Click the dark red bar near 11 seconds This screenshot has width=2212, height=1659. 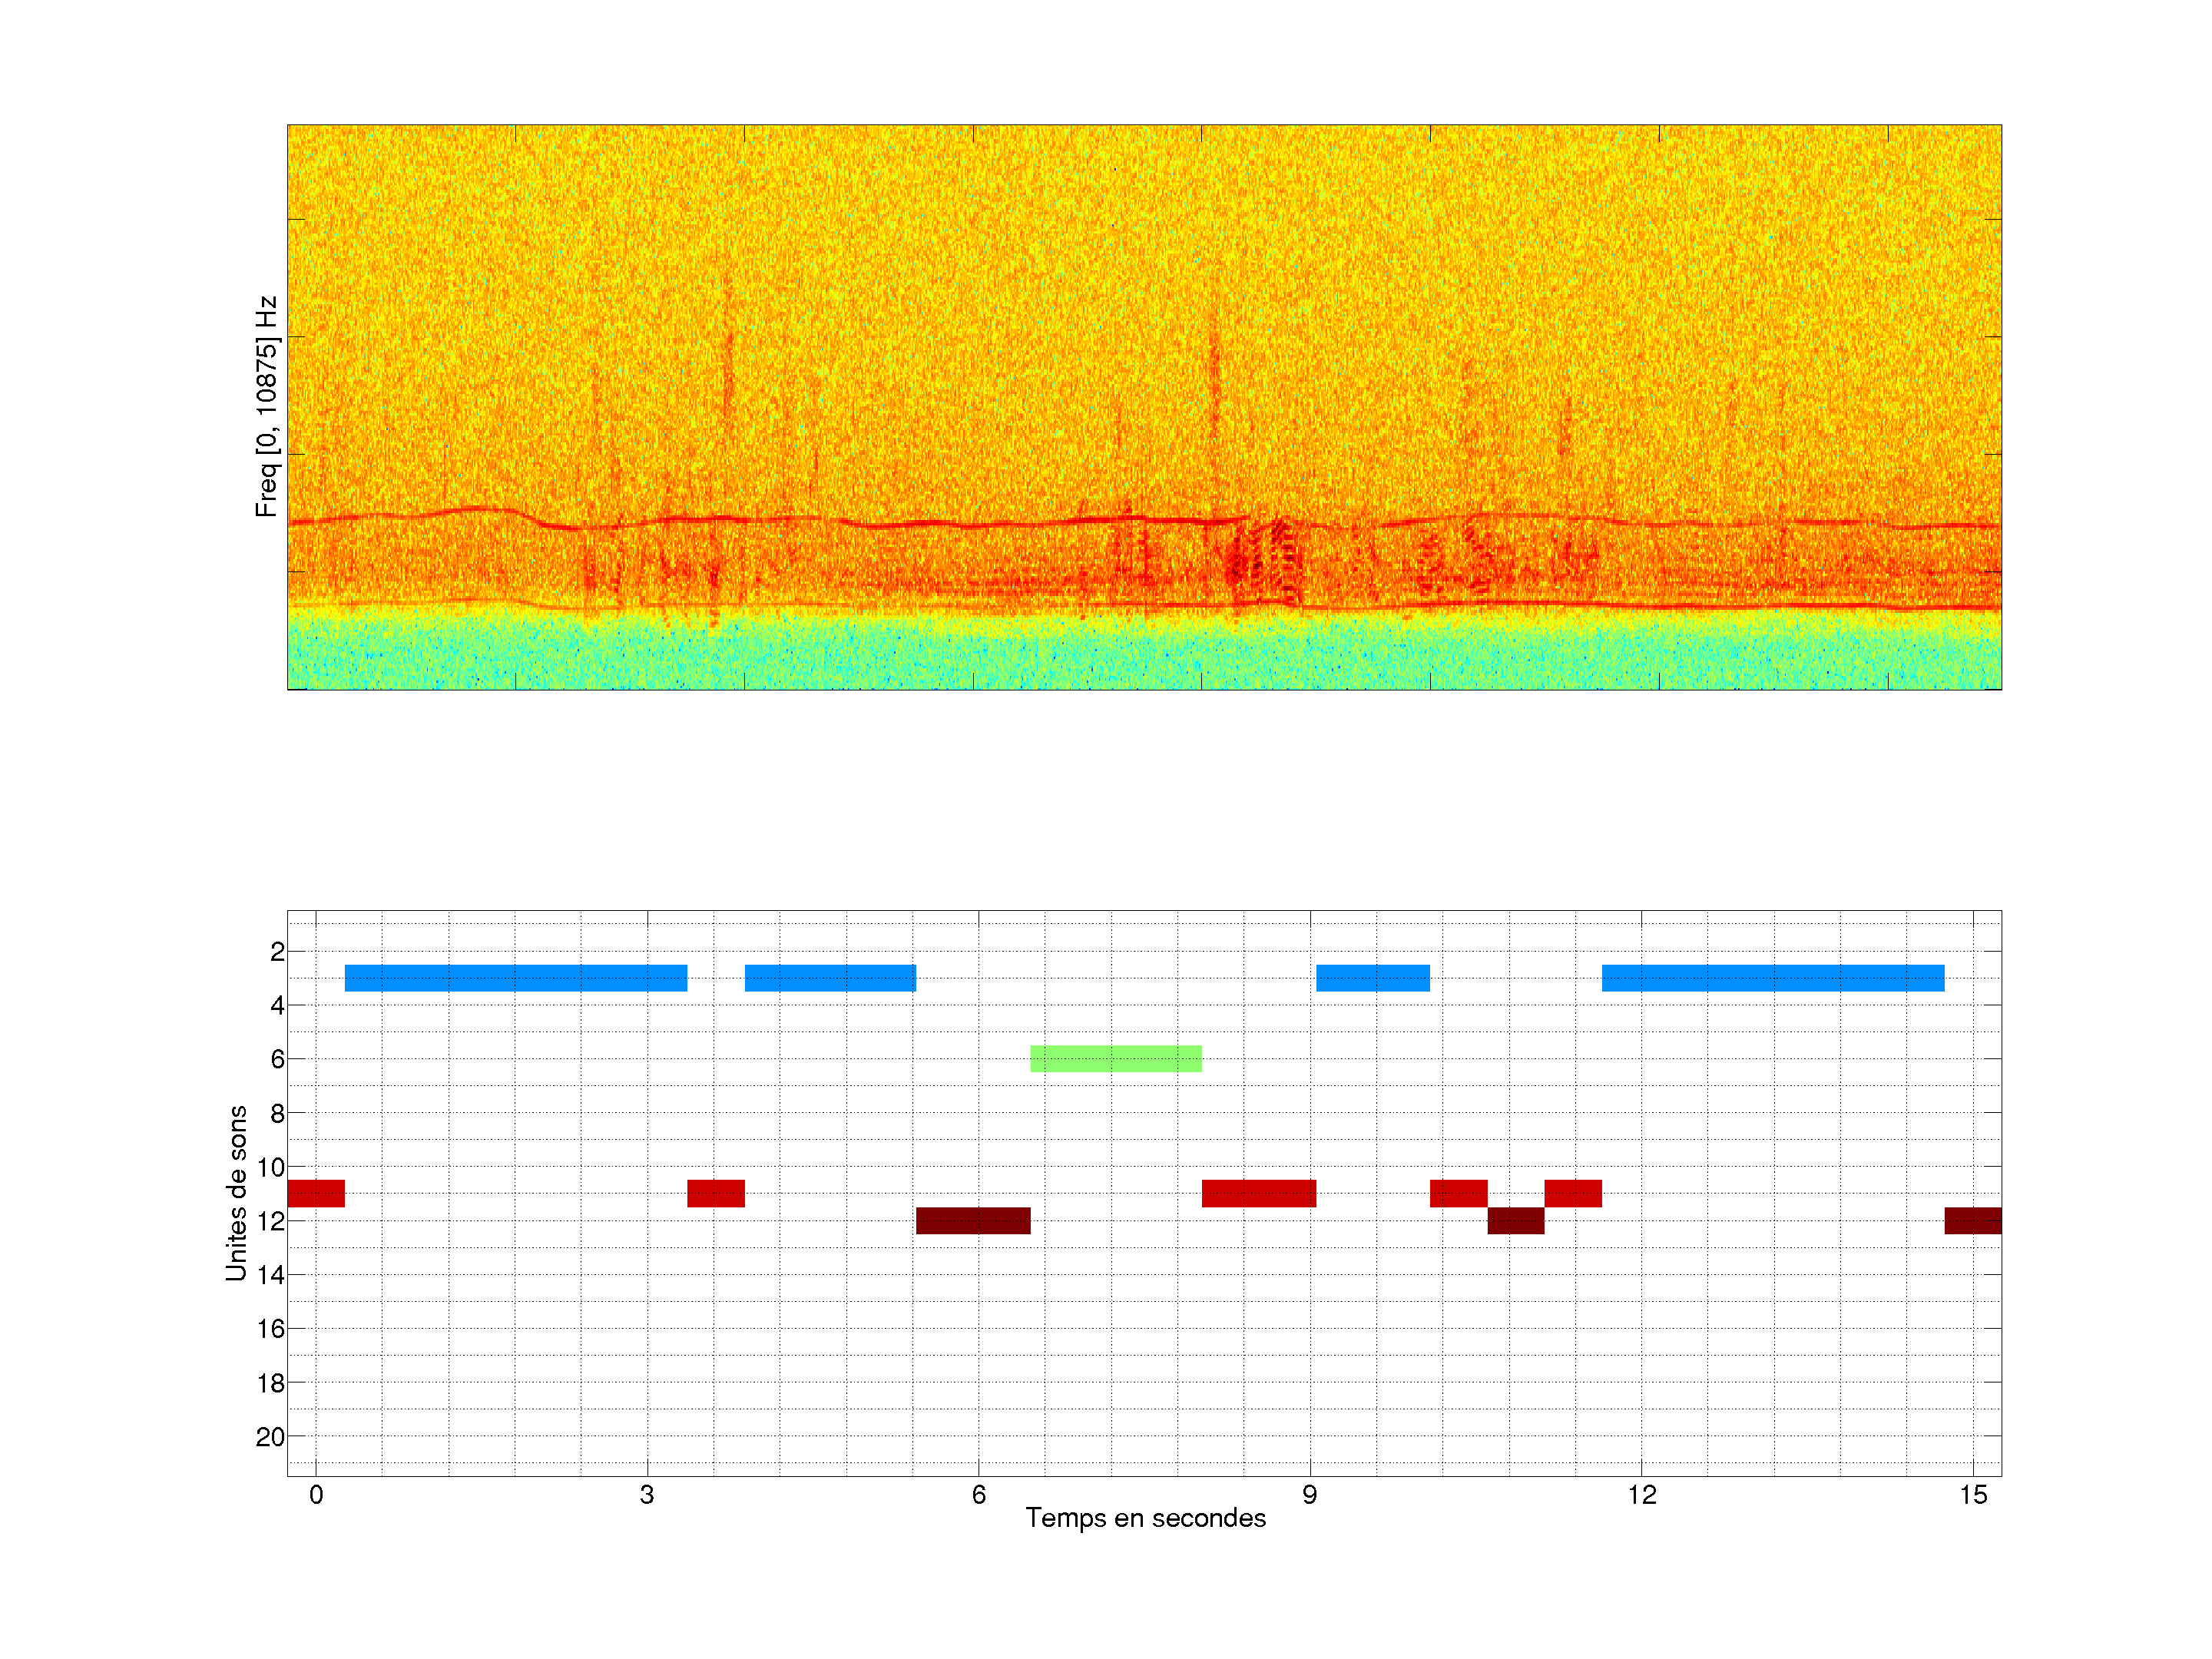click(x=1515, y=1220)
